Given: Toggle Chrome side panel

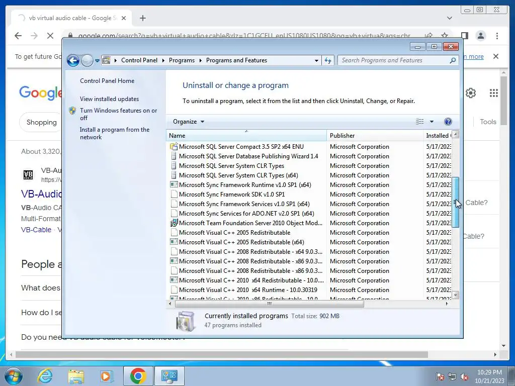Looking at the screenshot, I should point(464,36).
